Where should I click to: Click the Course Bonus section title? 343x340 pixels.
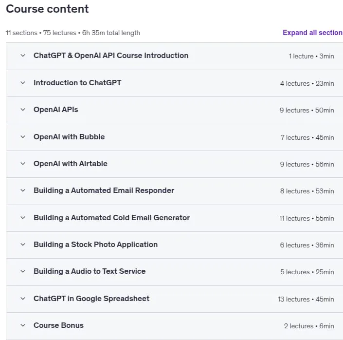(58, 325)
